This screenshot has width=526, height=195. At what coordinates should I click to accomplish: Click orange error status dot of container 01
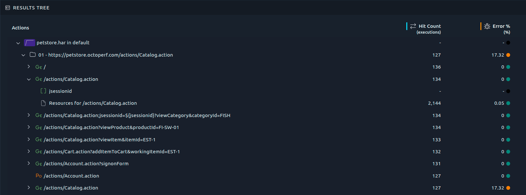(508, 55)
